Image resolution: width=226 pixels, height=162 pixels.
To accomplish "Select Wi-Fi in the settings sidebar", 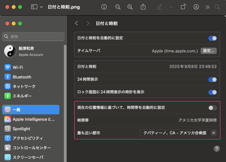I will [x=18, y=67].
